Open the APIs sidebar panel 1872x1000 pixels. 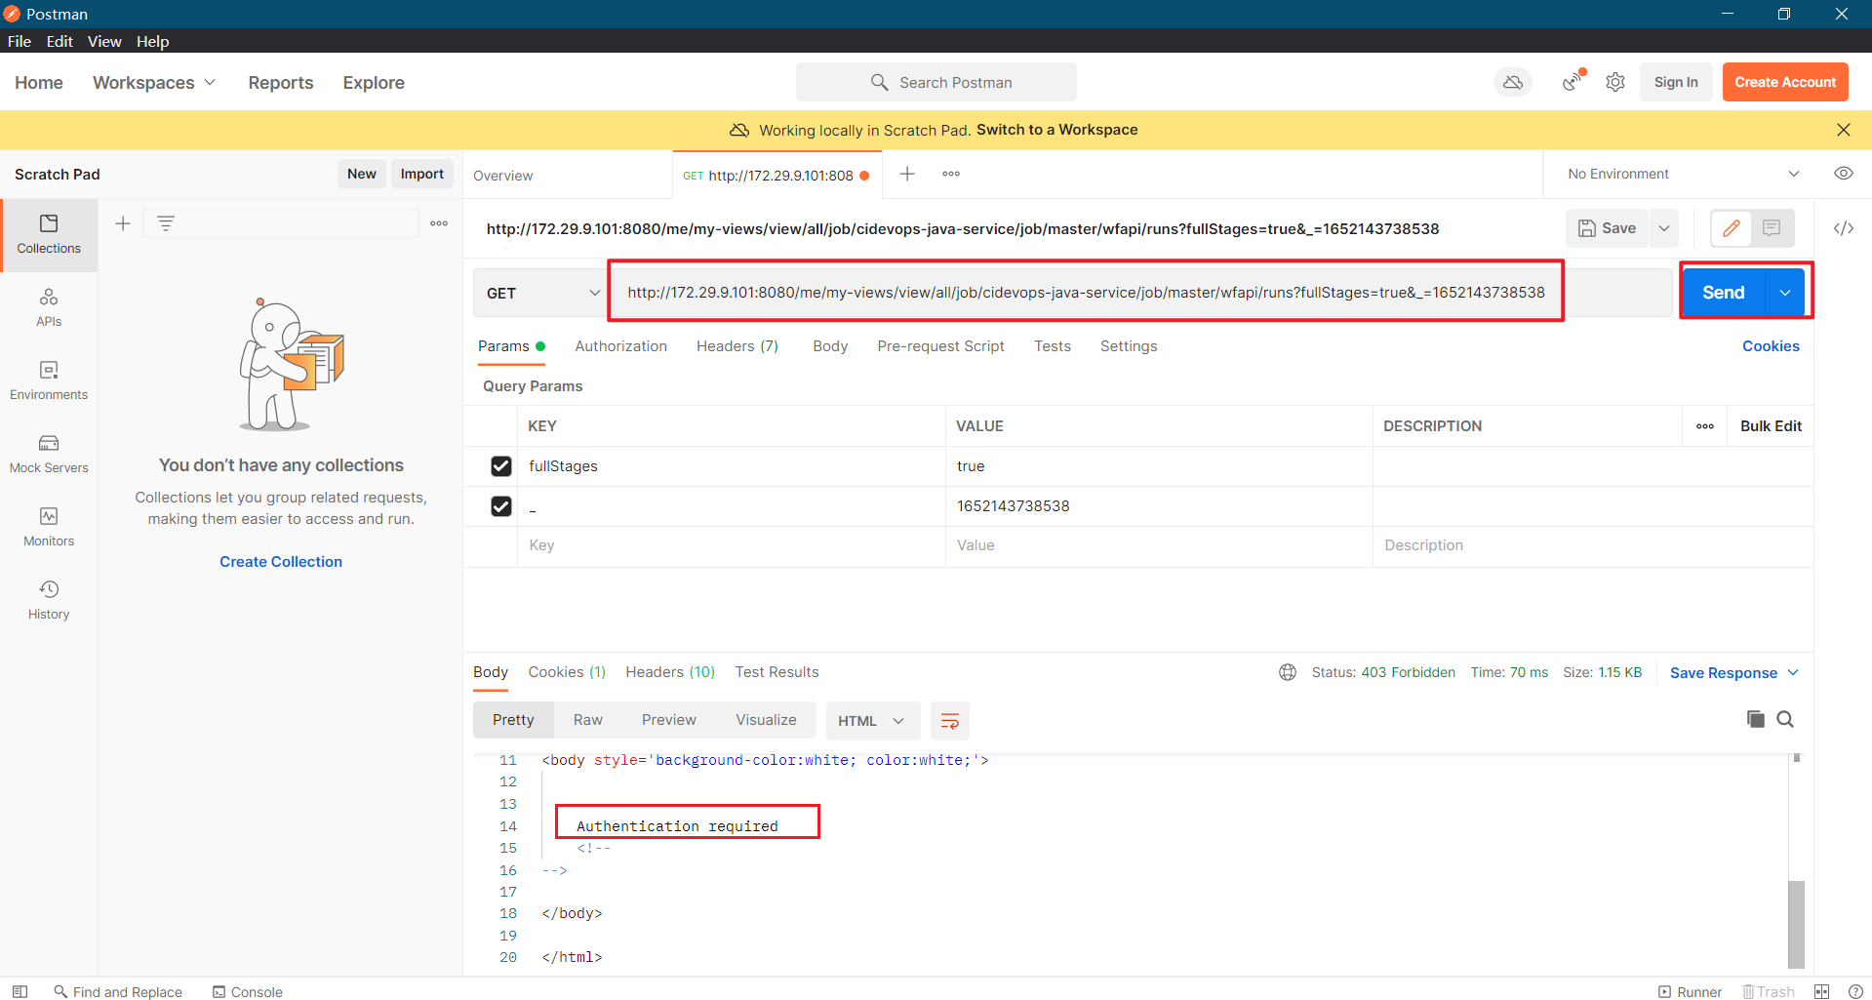49,307
